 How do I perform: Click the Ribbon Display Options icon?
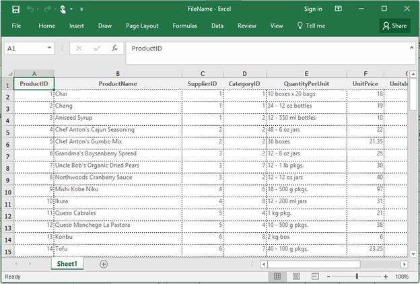(339, 9)
